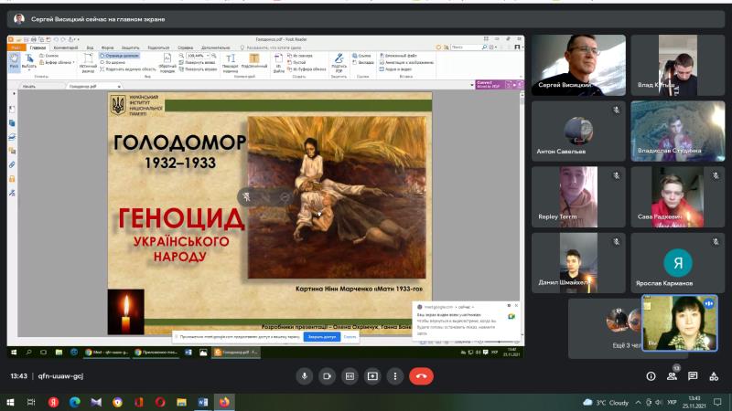Mute microphone in the Meet call bar
The width and height of the screenshot is (732, 411).
pos(303,375)
